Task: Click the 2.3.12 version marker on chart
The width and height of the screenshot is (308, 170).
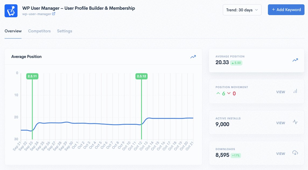Action: (141, 76)
